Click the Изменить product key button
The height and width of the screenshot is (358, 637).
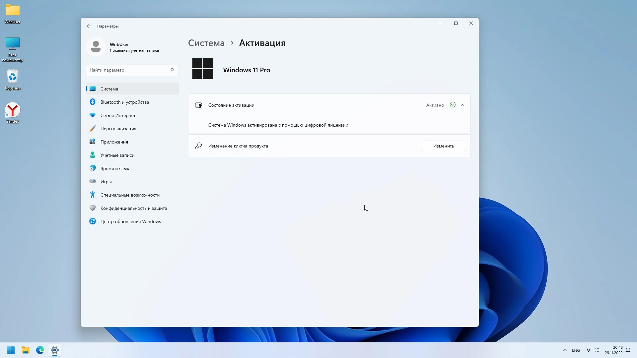443,146
